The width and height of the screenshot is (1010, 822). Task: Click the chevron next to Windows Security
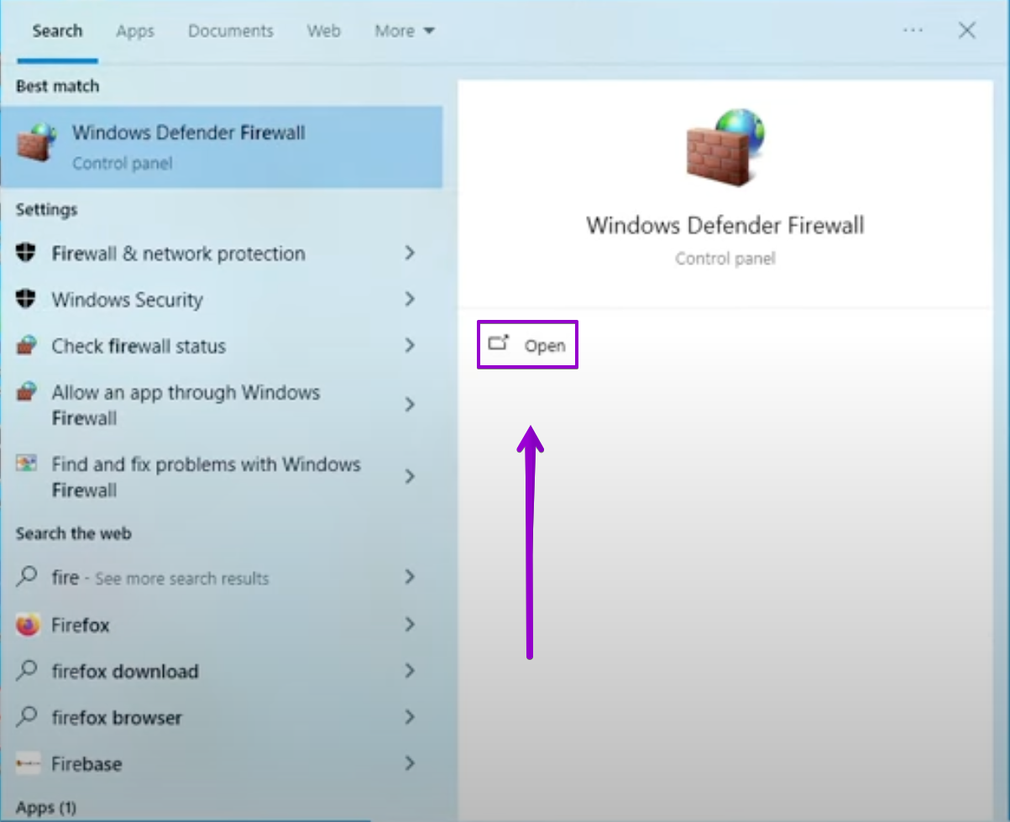pyautogui.click(x=410, y=300)
